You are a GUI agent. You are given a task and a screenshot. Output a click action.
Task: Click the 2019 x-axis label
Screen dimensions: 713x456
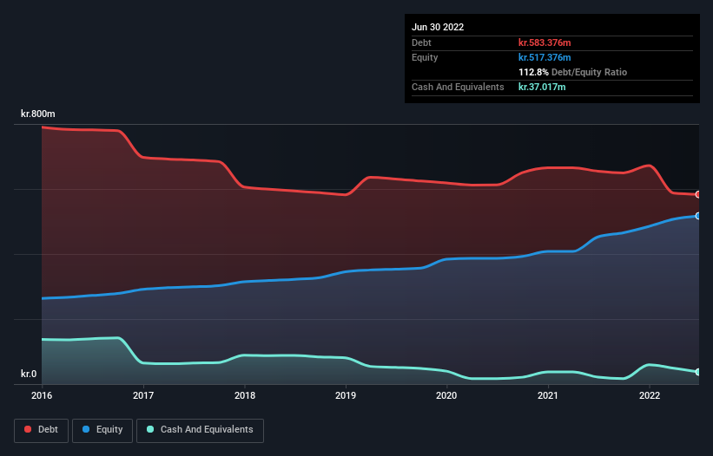pyautogui.click(x=346, y=395)
